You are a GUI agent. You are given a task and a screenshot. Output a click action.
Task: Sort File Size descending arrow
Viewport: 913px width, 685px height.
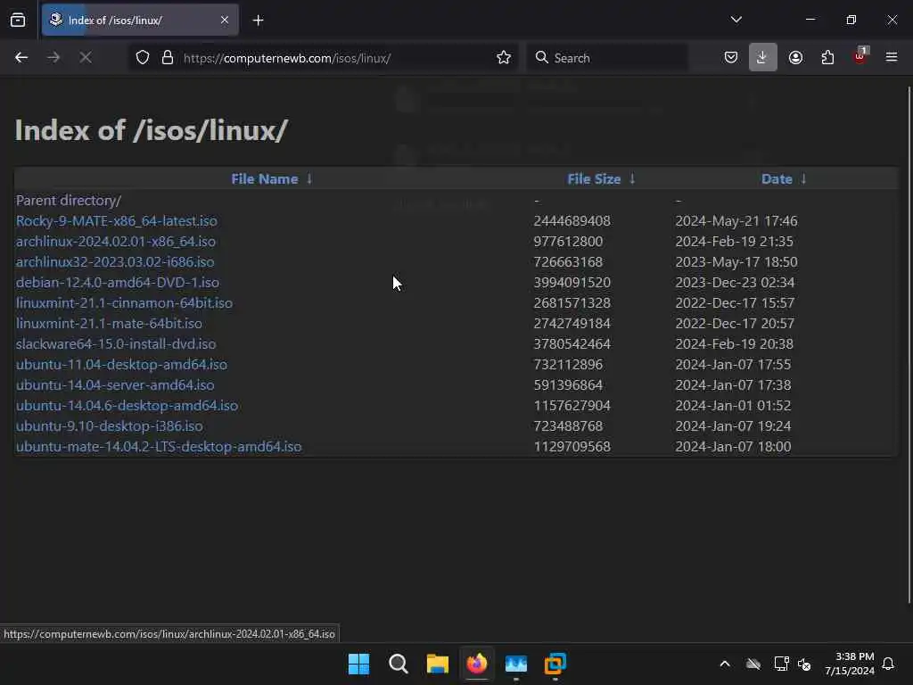(x=632, y=178)
